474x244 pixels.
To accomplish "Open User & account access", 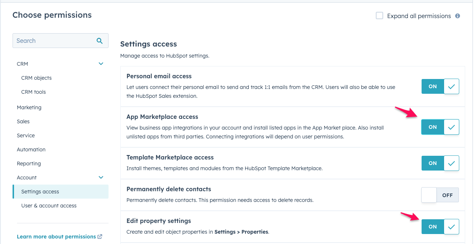I will click(49, 206).
